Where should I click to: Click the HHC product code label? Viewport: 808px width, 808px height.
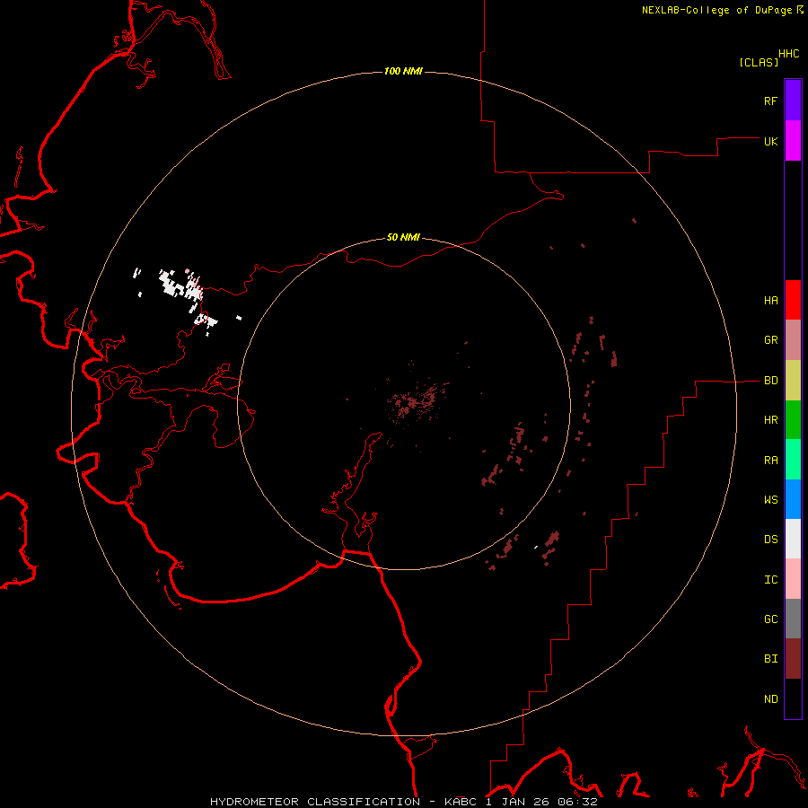tap(789, 54)
